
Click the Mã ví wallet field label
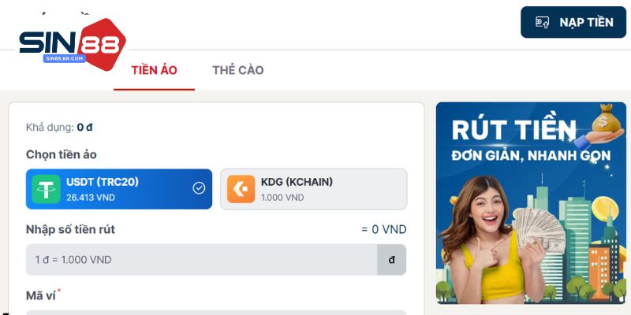point(41,296)
